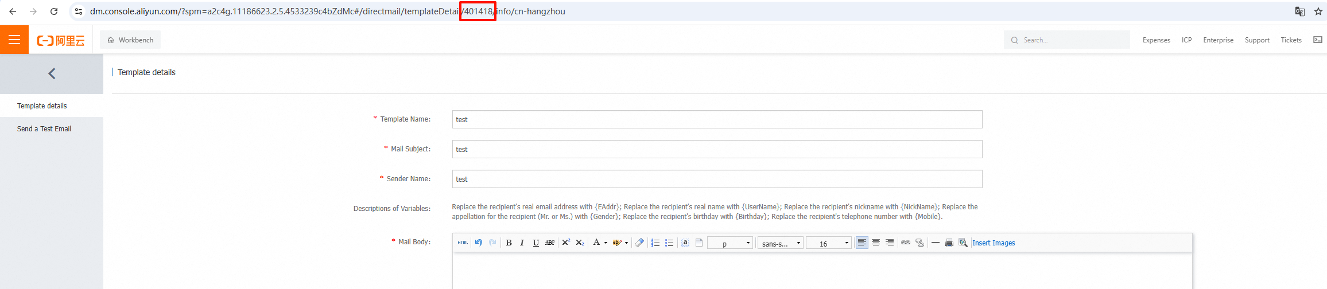The height and width of the screenshot is (289, 1327).
Task: Open the Support menu
Action: [x=1257, y=40]
